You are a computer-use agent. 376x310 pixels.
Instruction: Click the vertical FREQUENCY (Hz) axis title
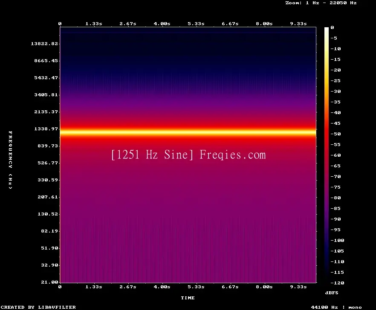click(10, 160)
